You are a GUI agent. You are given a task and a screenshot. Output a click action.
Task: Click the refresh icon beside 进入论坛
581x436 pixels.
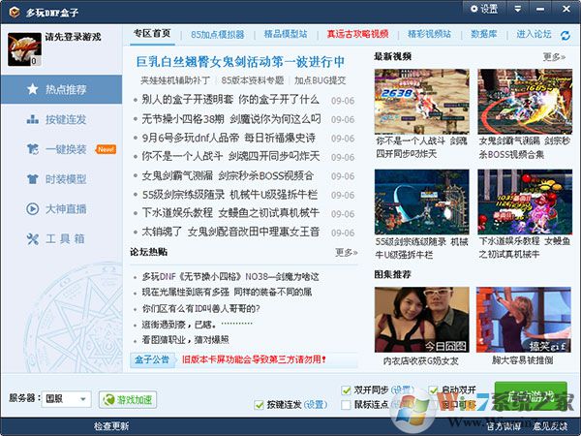[566, 36]
